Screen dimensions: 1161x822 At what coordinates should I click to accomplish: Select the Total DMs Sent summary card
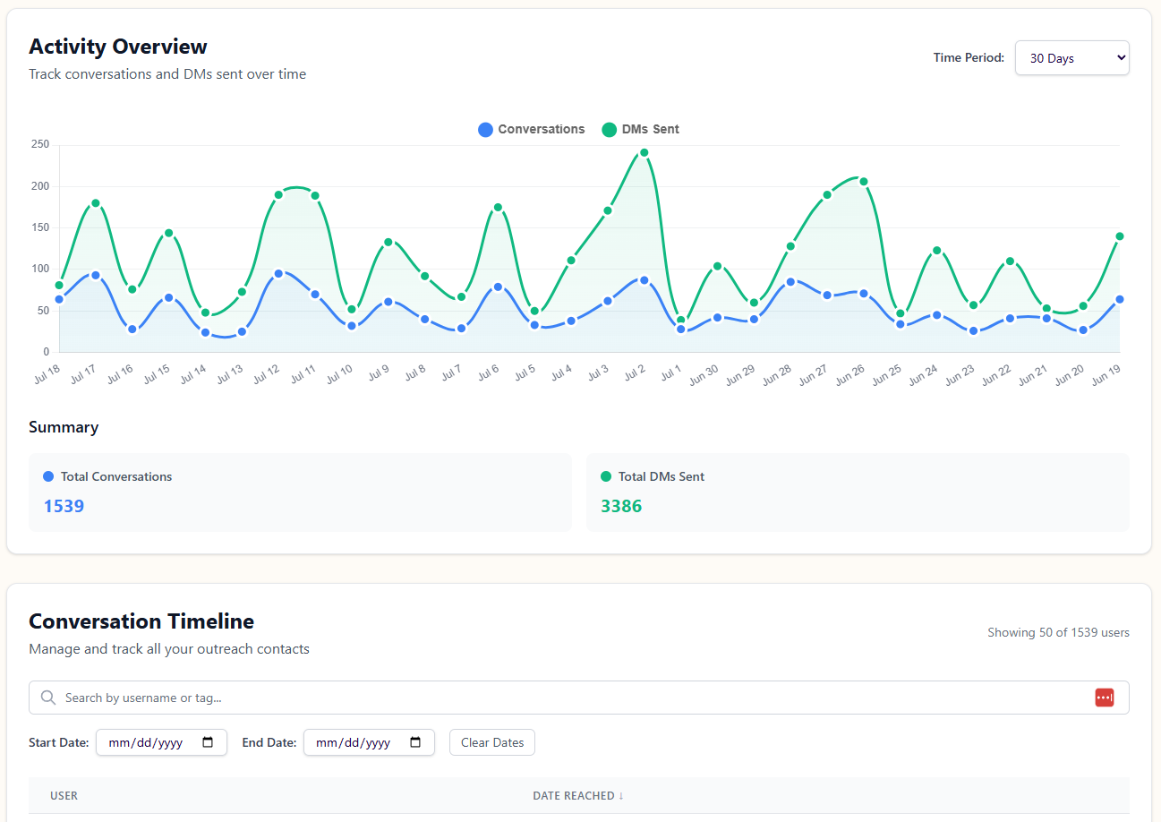tap(858, 492)
